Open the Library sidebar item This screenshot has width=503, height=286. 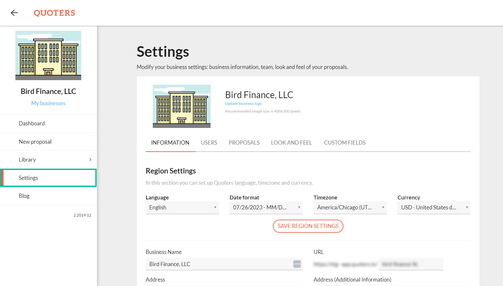coord(48,160)
